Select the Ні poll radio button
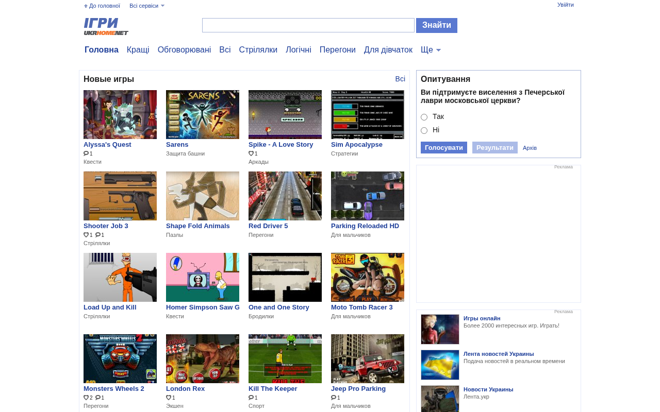This screenshot has width=660, height=412. pyautogui.click(x=424, y=130)
